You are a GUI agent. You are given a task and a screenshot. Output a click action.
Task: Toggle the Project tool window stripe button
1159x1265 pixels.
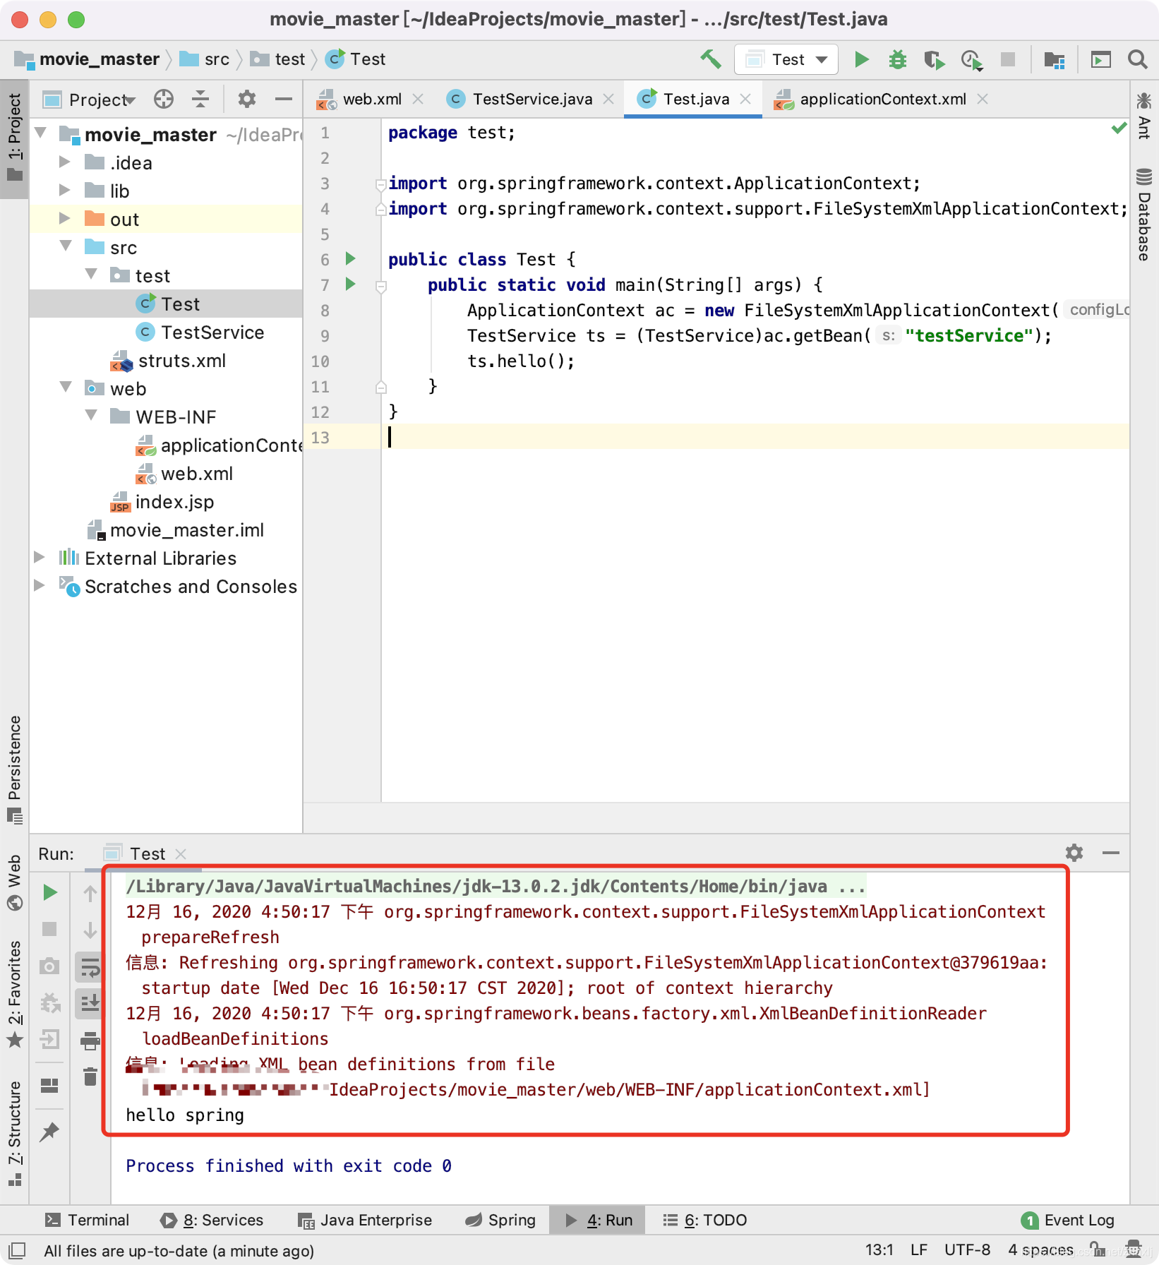tap(15, 138)
